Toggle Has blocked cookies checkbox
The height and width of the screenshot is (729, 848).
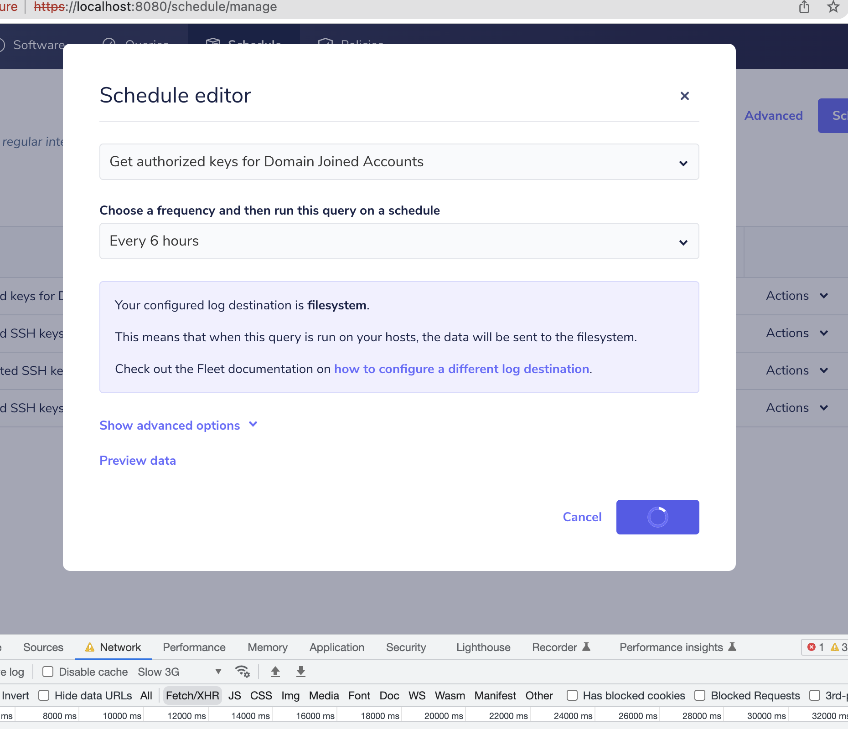tap(572, 695)
